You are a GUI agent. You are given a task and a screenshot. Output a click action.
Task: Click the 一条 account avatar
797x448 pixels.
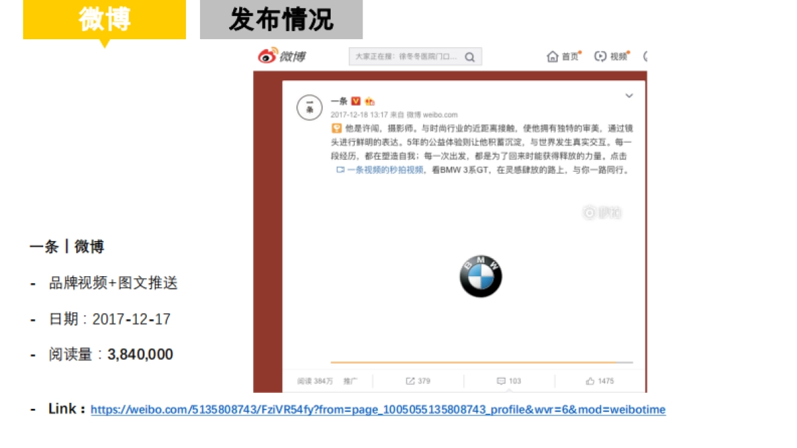[x=309, y=105]
